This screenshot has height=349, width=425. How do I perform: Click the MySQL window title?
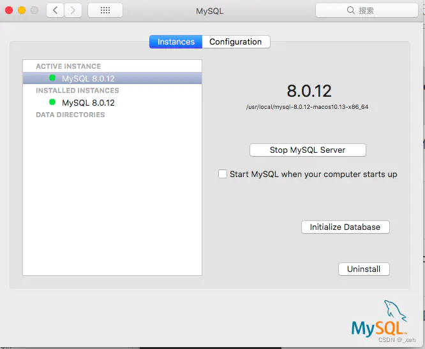(x=210, y=11)
